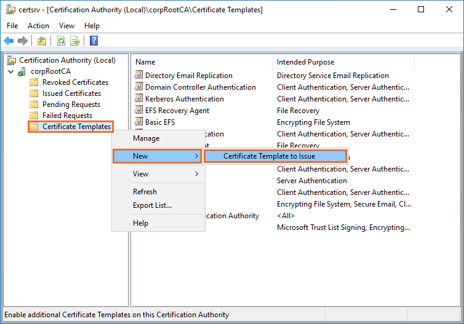Select the Directory Email Replication row
This screenshot has width=464, height=324.
coord(188,76)
